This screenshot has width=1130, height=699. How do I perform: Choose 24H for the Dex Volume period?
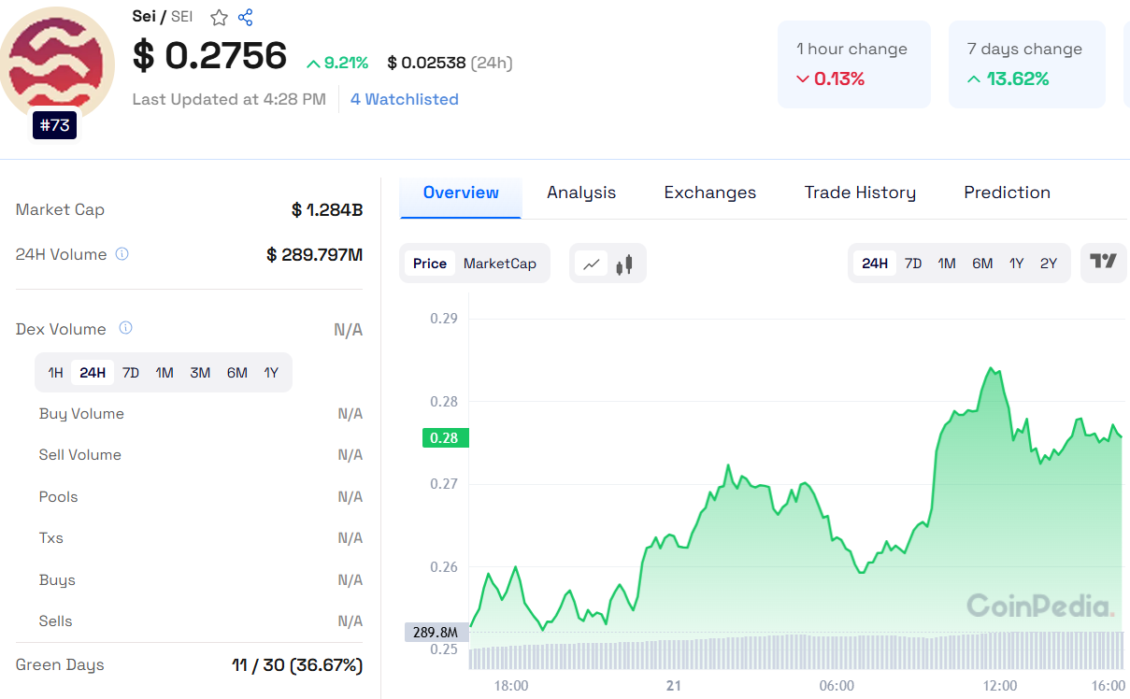(93, 373)
